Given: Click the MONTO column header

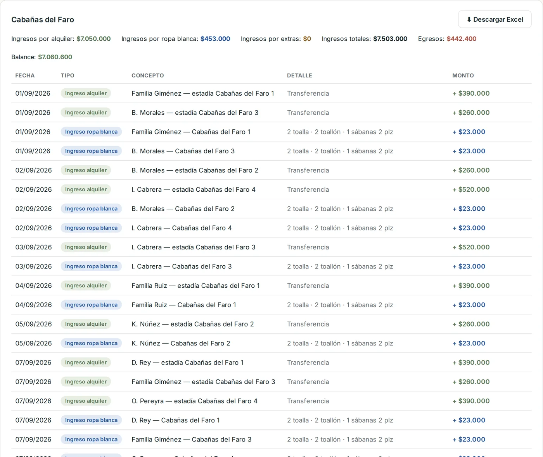Looking at the screenshot, I should (463, 76).
